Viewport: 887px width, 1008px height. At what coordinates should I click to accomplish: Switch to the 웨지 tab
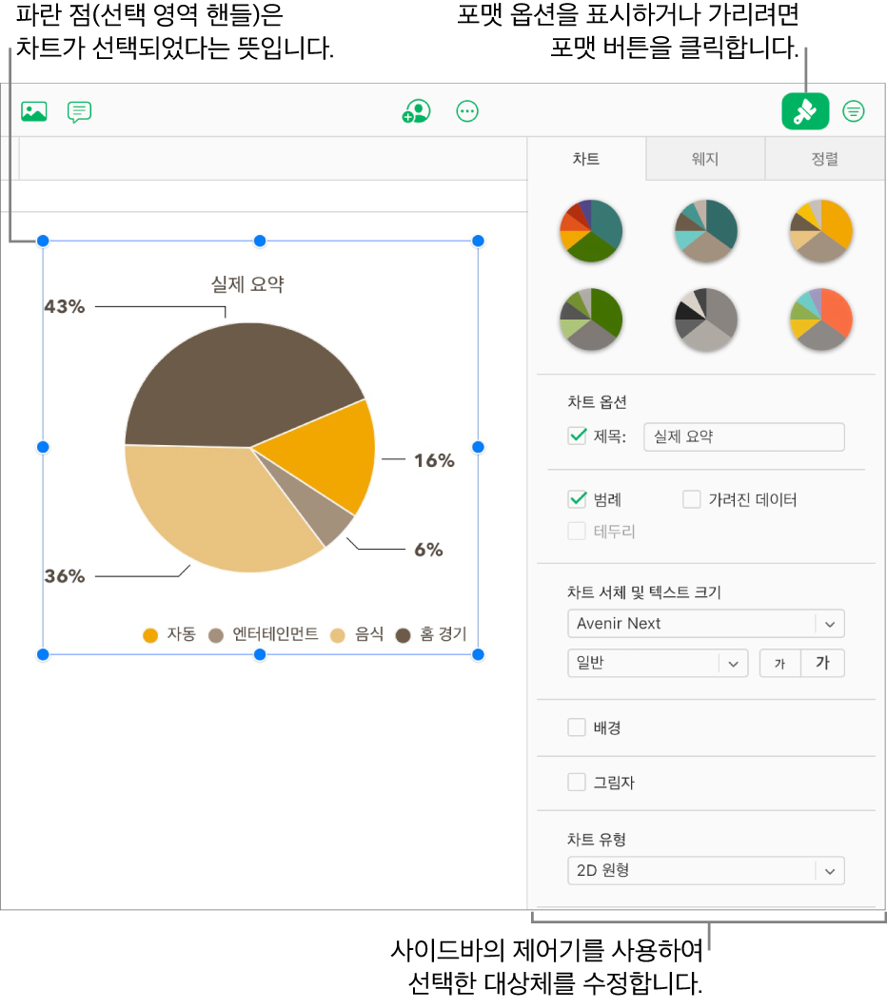point(705,159)
